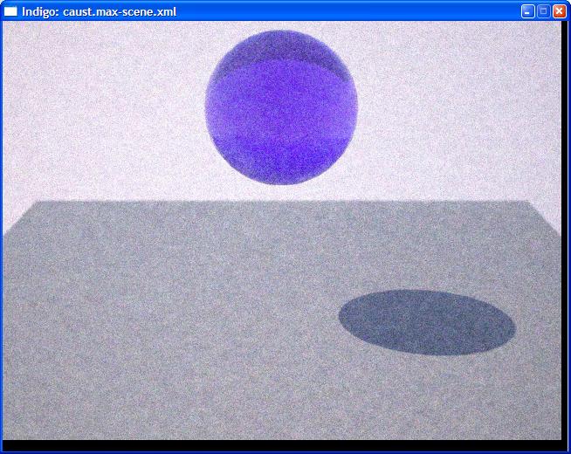Viewport: 571px width, 454px height.
Task: Click the center of the purple glass sphere
Action: coord(281,107)
